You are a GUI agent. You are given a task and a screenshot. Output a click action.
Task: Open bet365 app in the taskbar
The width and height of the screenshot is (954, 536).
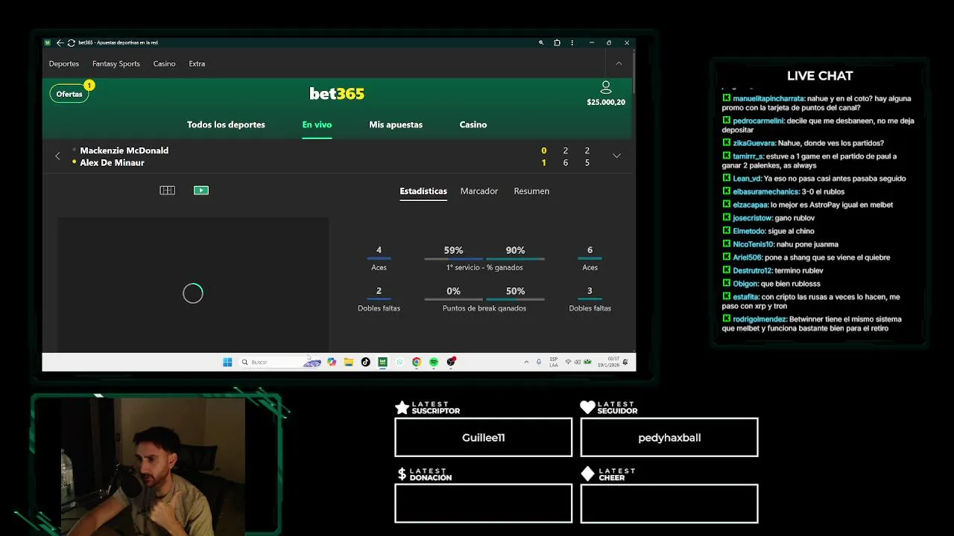pos(382,362)
